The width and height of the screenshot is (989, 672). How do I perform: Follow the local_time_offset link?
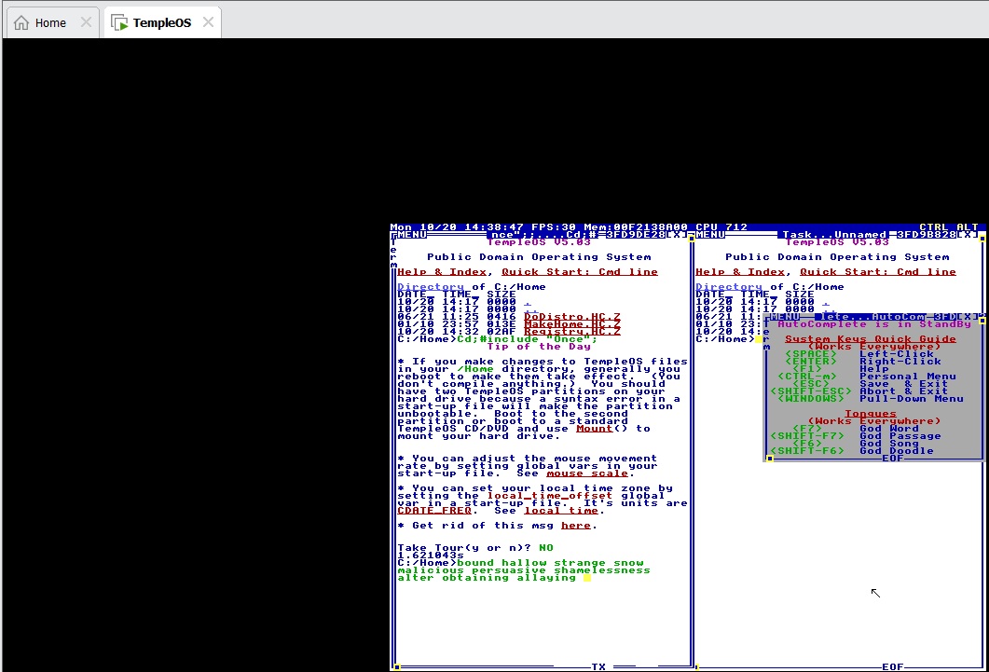[x=549, y=496]
